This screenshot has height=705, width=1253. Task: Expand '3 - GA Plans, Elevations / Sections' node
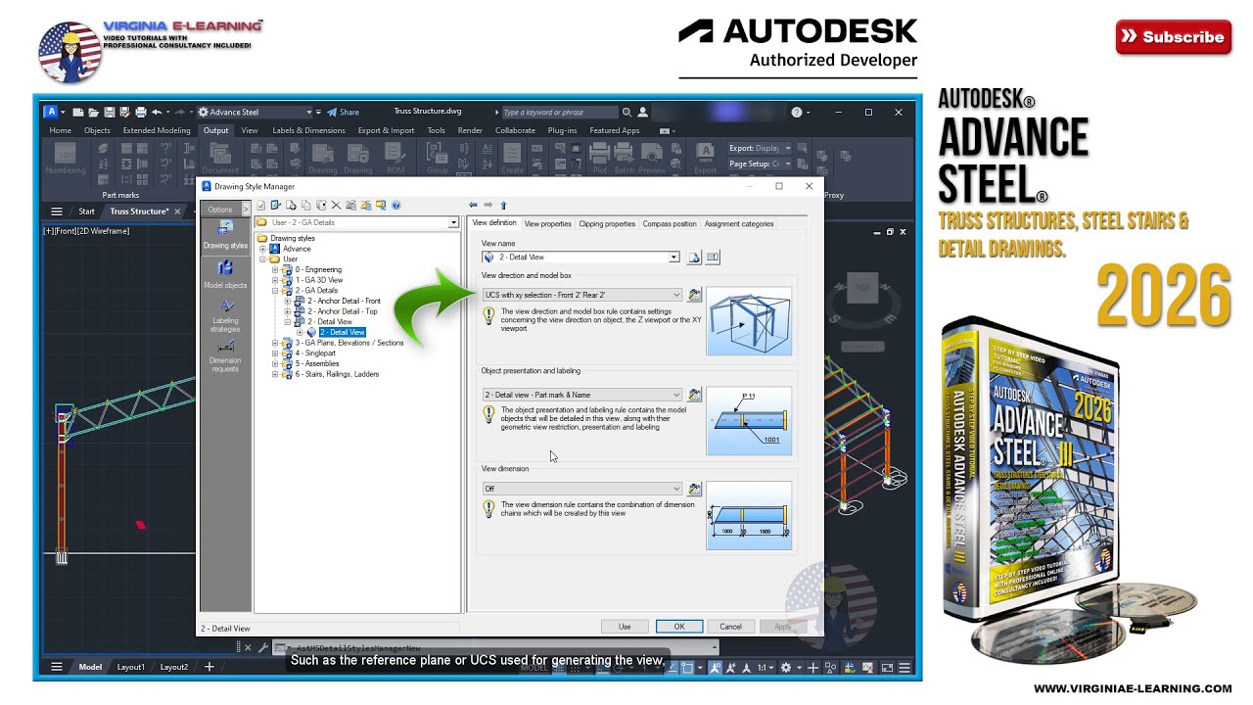click(275, 343)
